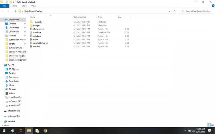Screen dimensions: 215x134
Task: Open the Python installer taskbar icon
Action: pyautogui.click(x=37, y=131)
